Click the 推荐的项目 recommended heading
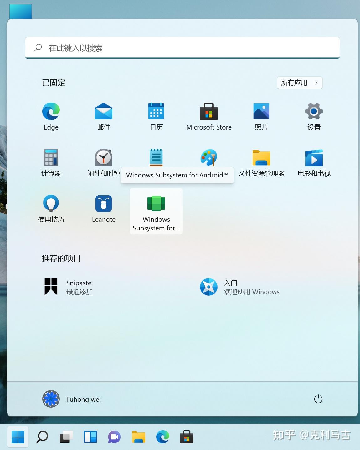Screen dimensions: 360x450 [61, 258]
